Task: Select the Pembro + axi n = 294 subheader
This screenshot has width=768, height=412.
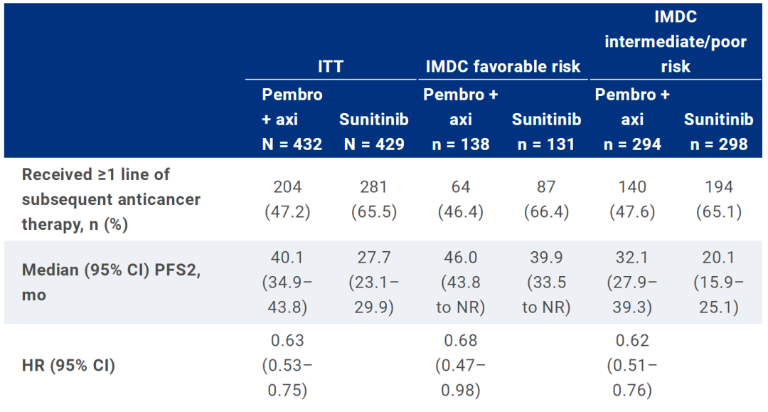Action: pos(632,120)
